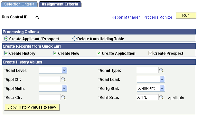Open lookup magnifier for Recr Ctr
Viewport: 197px width, 116px height.
click(63, 97)
